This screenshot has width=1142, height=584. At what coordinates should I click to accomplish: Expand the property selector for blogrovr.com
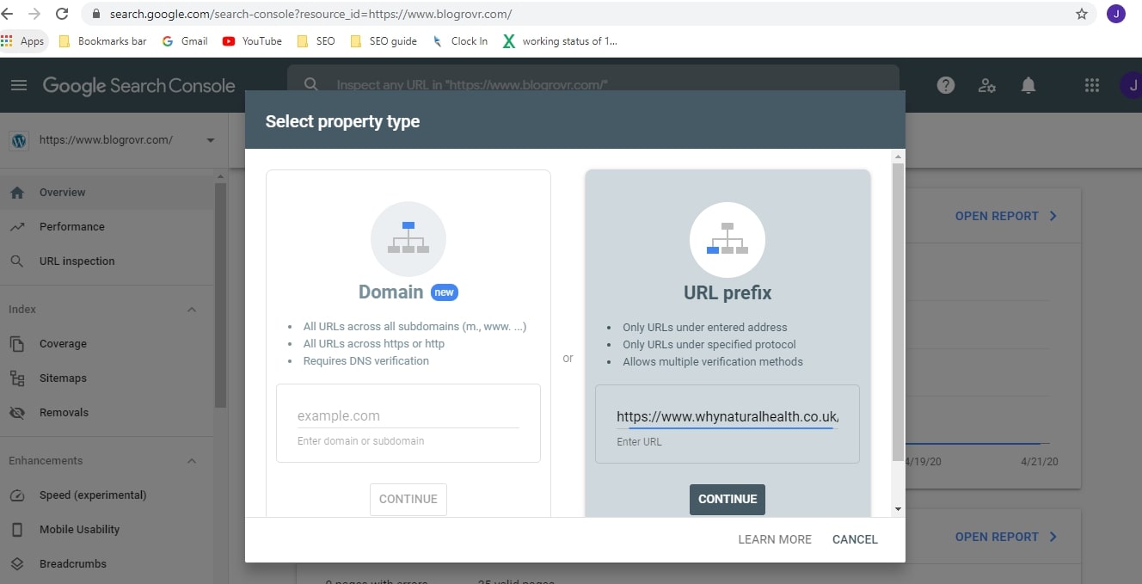click(209, 139)
